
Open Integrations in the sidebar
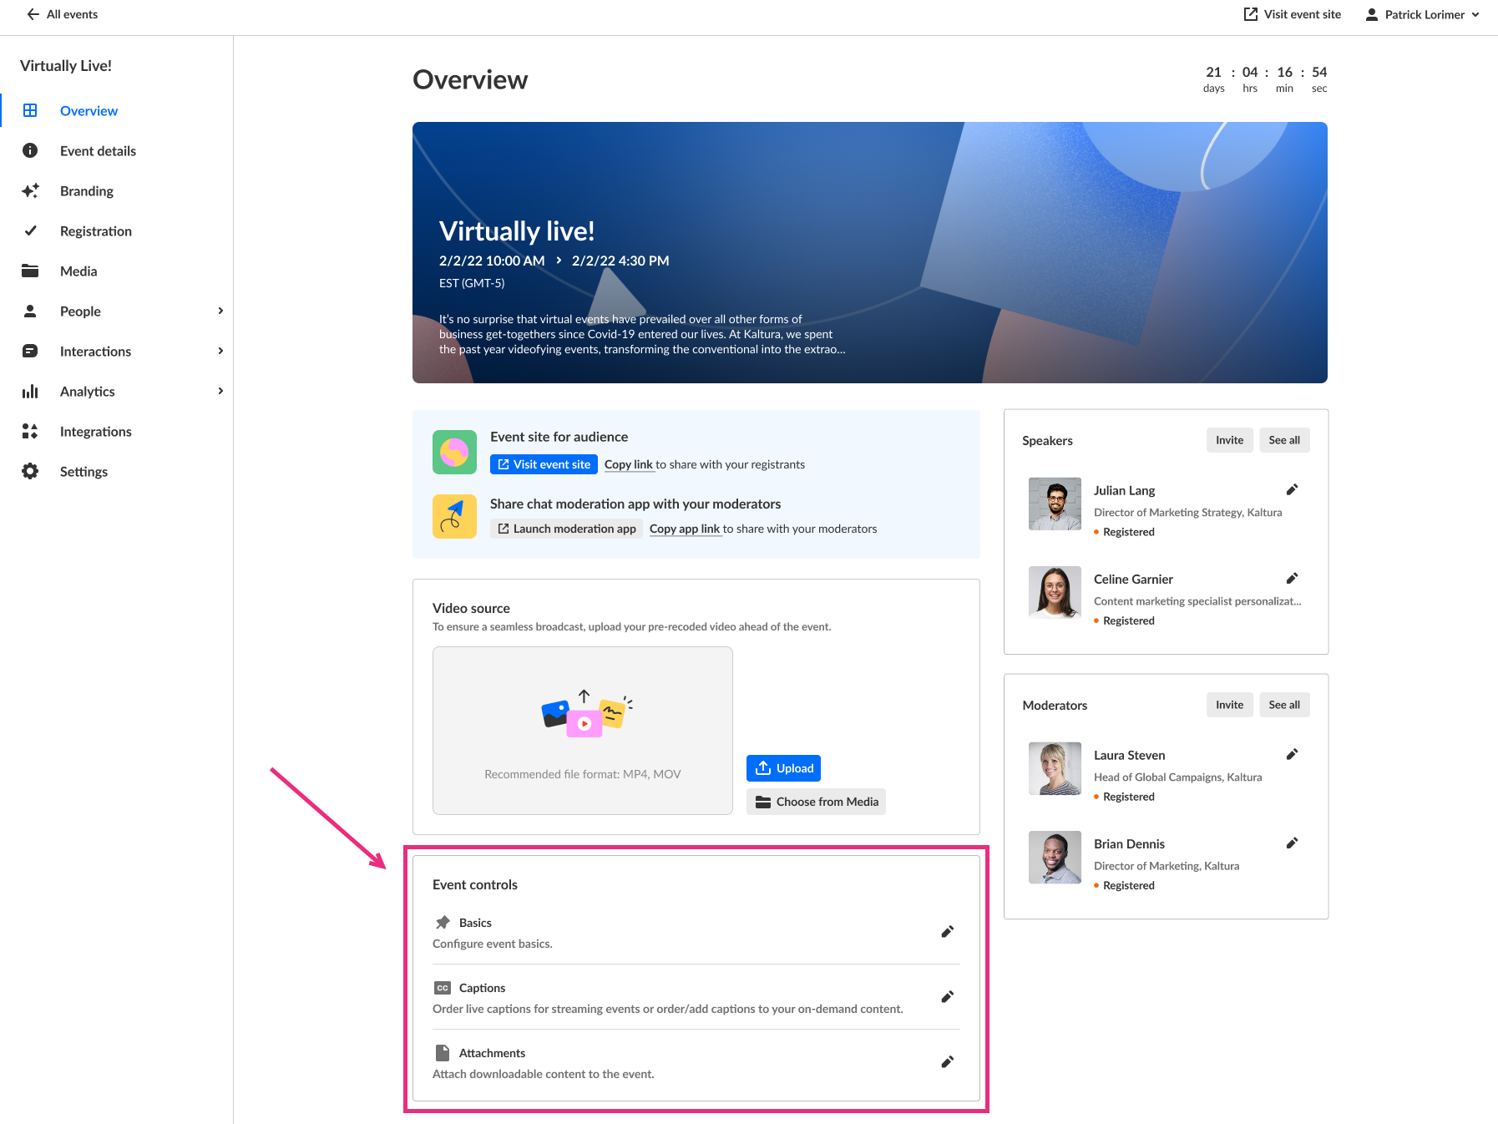[96, 432]
